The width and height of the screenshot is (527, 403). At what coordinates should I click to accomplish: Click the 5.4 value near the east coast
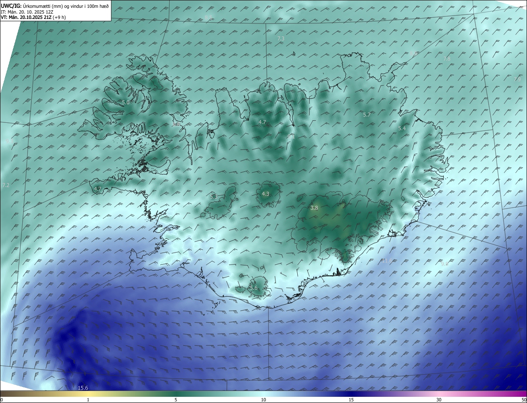(x=402, y=129)
